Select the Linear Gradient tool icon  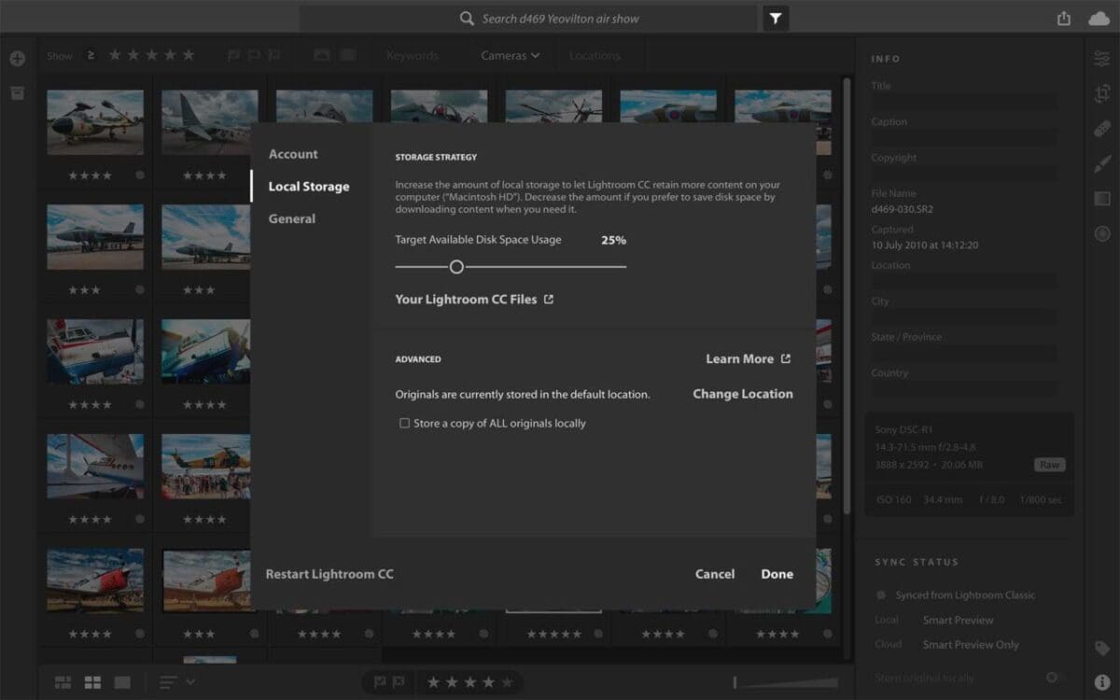click(x=1102, y=199)
